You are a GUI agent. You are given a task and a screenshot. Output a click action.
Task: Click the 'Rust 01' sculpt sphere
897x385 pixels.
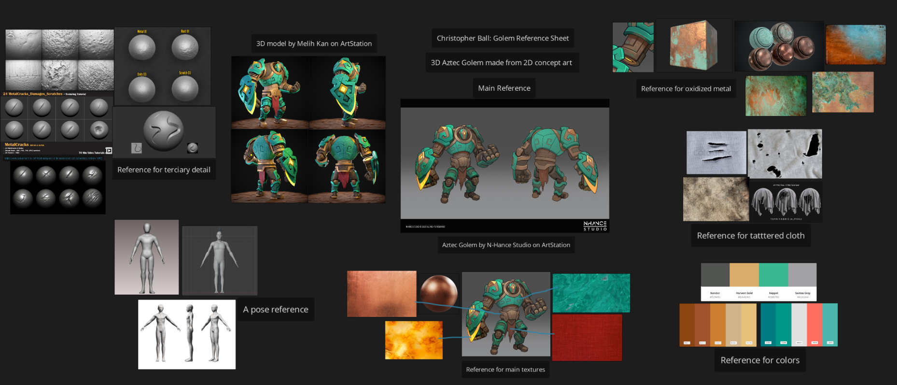click(185, 47)
